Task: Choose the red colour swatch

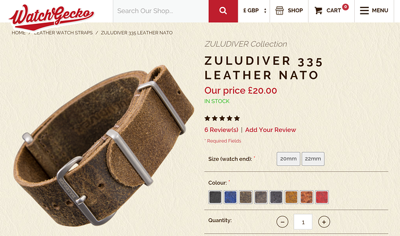Action: 322,197
